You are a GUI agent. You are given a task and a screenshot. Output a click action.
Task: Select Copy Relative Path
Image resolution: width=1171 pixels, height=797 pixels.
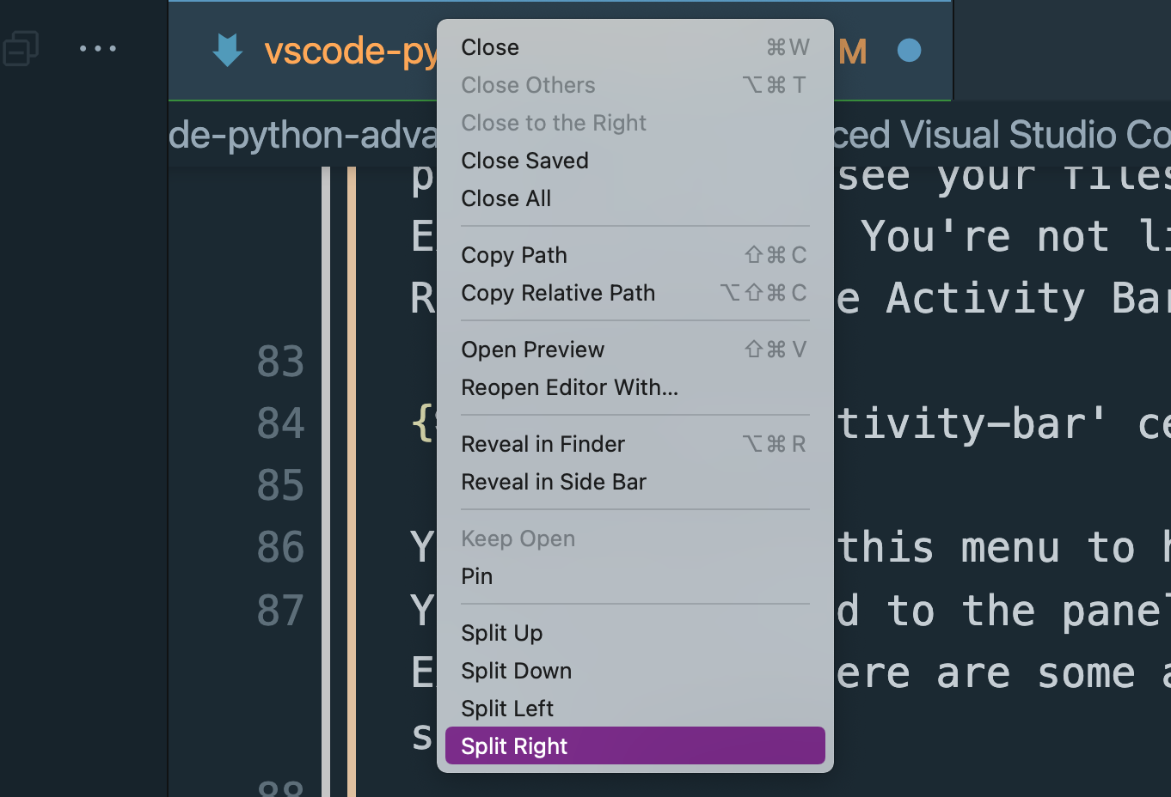click(x=557, y=293)
